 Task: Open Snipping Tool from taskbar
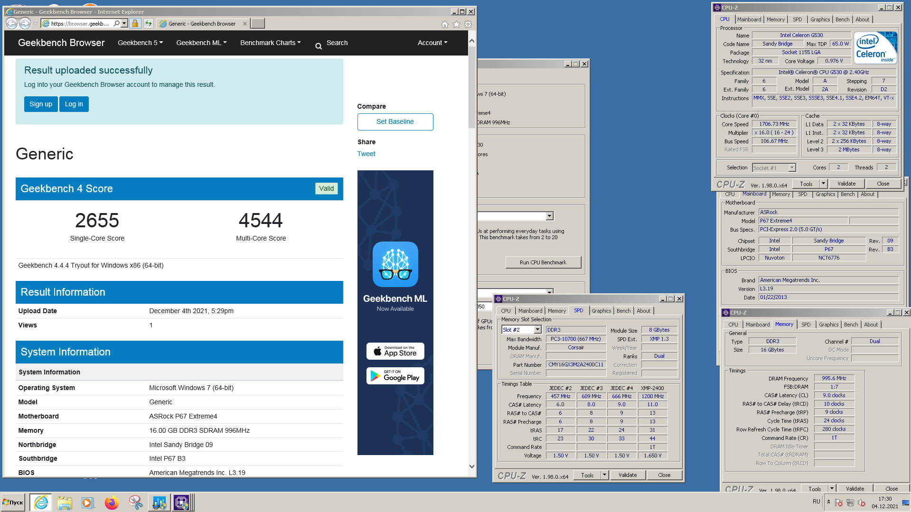click(x=135, y=503)
